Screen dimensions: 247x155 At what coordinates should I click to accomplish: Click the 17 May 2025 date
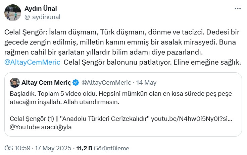[x=53, y=148]
